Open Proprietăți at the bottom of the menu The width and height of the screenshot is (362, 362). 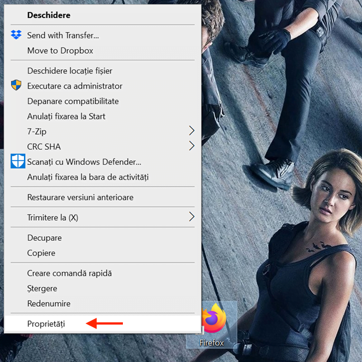102,323
